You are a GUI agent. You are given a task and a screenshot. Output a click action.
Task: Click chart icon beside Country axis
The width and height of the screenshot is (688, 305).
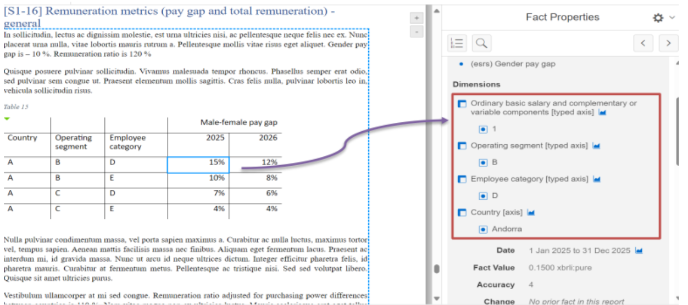click(x=531, y=212)
